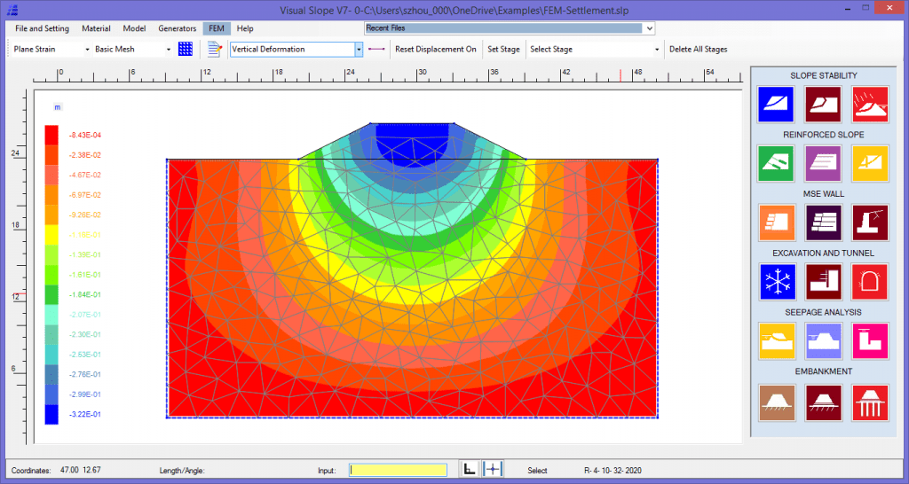This screenshot has height=484, width=909.
Task: Click the Set Stage button
Action: [503, 50]
